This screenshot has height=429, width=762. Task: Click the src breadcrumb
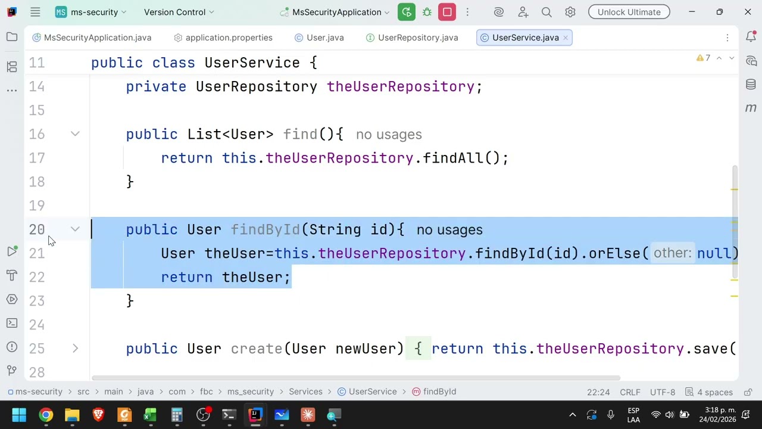pyautogui.click(x=83, y=391)
